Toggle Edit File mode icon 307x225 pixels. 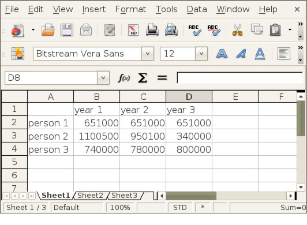point(110,30)
